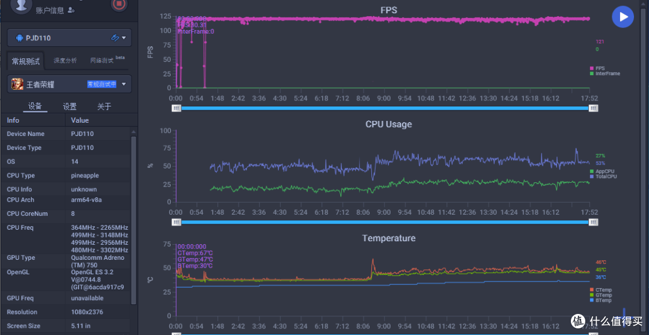Click the Value column header
This screenshot has width=649, height=335.
pos(80,120)
